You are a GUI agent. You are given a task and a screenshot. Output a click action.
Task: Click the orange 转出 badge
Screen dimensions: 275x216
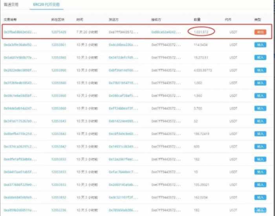(x=260, y=32)
